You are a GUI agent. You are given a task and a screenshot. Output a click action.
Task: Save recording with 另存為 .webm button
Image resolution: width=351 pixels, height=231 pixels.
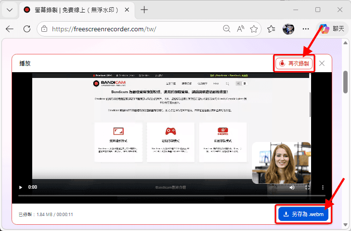(302, 214)
